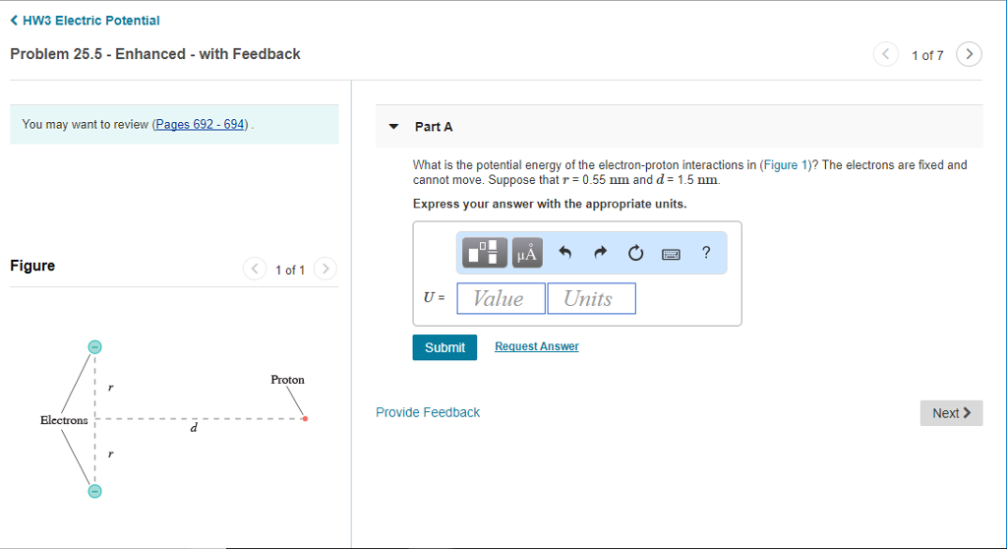Click the Request Answer link
This screenshot has height=549, width=1007.
coord(537,346)
